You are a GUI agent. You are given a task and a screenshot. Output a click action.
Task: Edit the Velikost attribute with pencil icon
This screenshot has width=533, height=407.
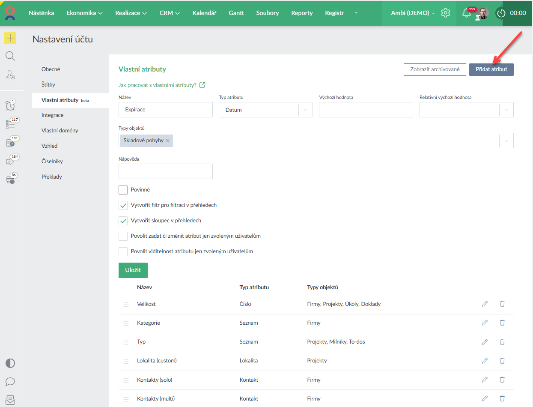(485, 304)
